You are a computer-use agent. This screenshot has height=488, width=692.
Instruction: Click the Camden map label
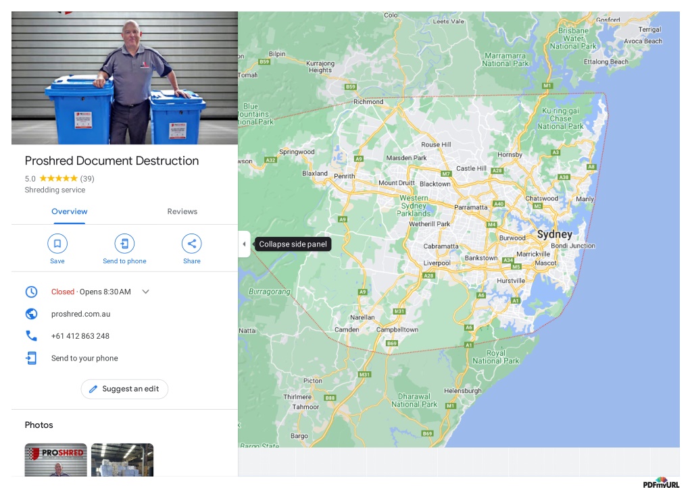tap(347, 330)
